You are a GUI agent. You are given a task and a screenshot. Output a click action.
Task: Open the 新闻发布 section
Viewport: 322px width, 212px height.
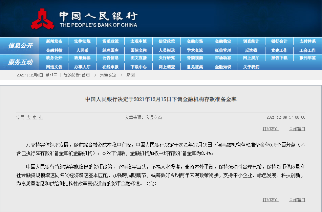coord(53,41)
